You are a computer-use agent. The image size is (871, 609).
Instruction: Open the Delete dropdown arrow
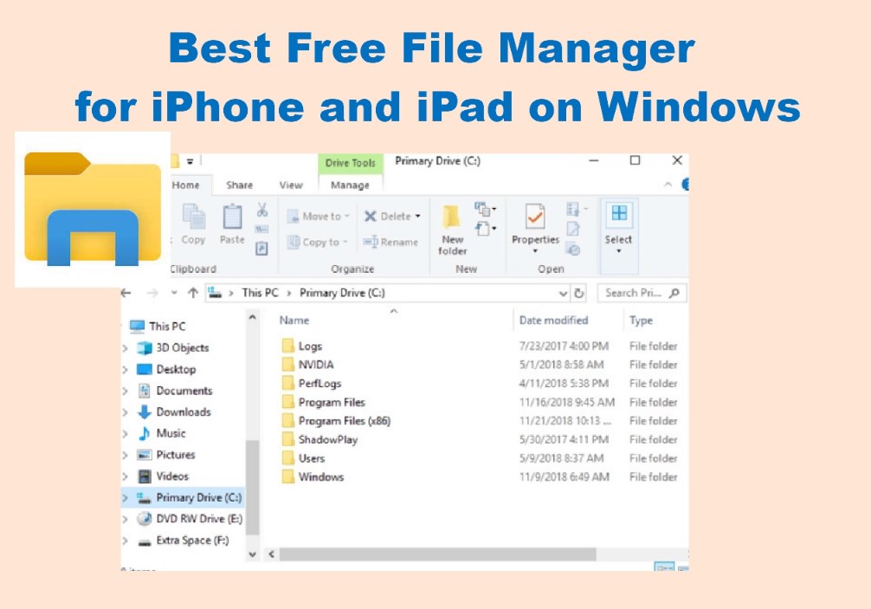(418, 217)
